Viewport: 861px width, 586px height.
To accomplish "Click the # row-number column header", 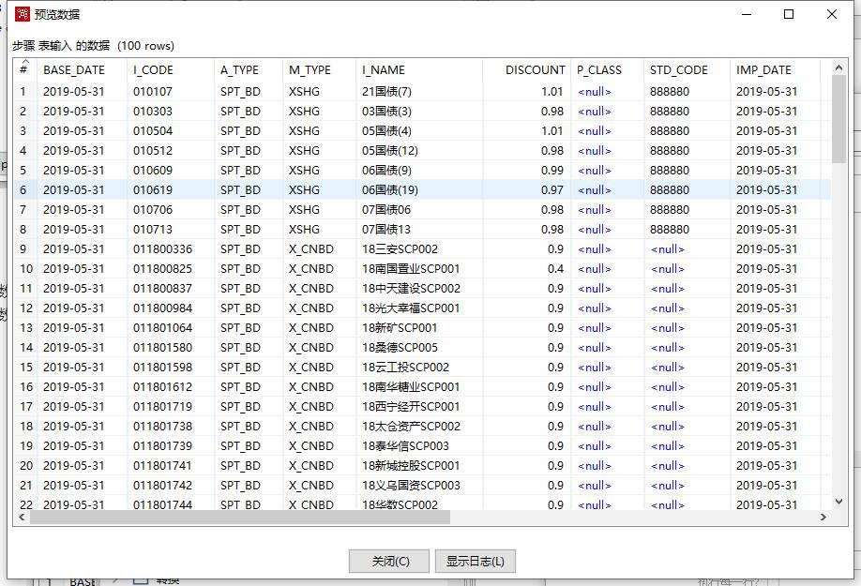I will pyautogui.click(x=23, y=69).
